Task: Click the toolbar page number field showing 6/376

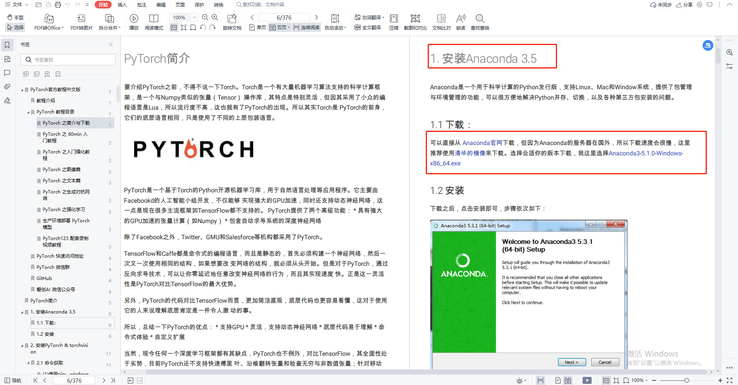Action: 284,17
